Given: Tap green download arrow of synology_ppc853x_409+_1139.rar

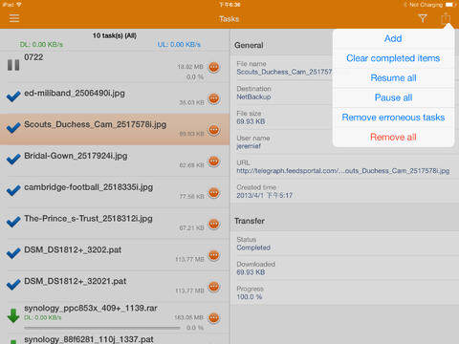Looking at the screenshot, I should (x=13, y=315).
